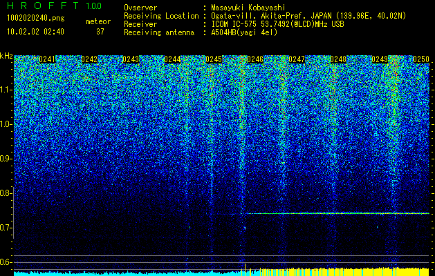The image size is (435, 276).
Task: Click the 0246 time marker
Action: 255,59
